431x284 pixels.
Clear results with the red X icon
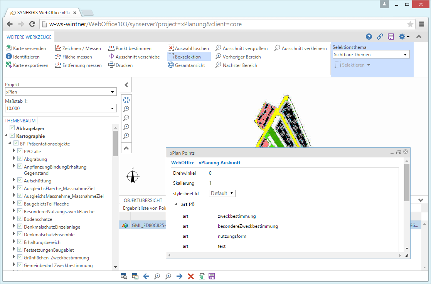click(190, 276)
